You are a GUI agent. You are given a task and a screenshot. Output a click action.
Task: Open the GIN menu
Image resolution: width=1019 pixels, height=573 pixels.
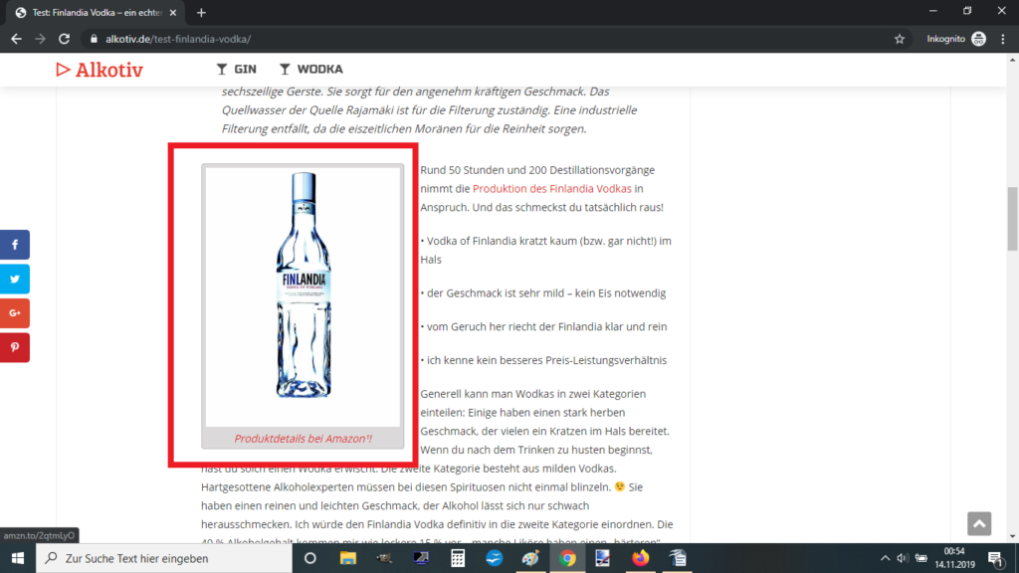coord(237,69)
